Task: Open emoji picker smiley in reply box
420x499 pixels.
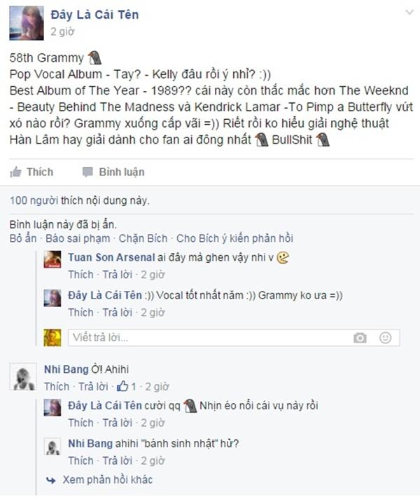Action: [x=385, y=338]
